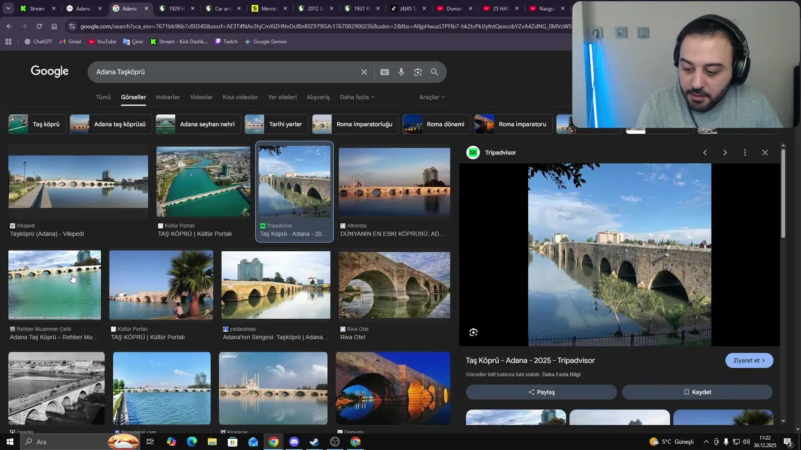Click the preview panel scrollbar
Image resolution: width=801 pixels, height=450 pixels.
click(783, 194)
